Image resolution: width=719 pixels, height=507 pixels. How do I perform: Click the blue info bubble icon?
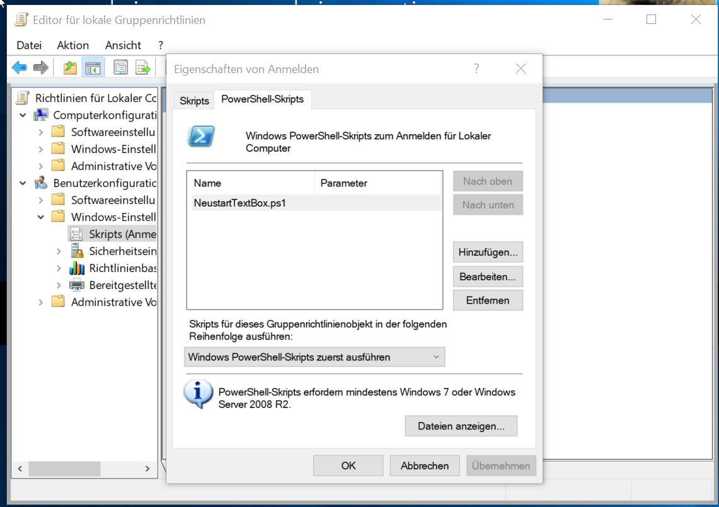pyautogui.click(x=198, y=394)
